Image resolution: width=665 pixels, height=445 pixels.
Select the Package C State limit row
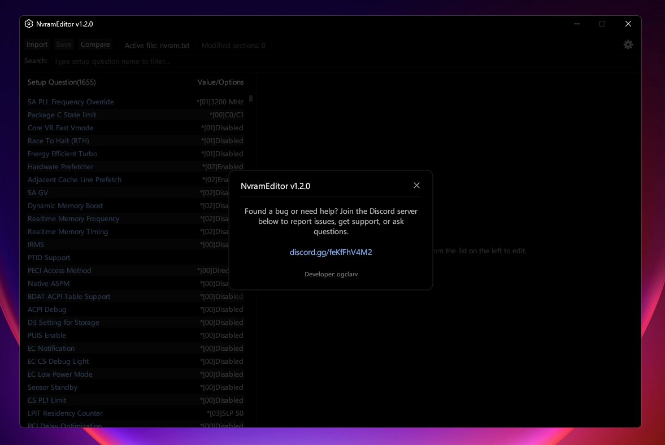135,114
